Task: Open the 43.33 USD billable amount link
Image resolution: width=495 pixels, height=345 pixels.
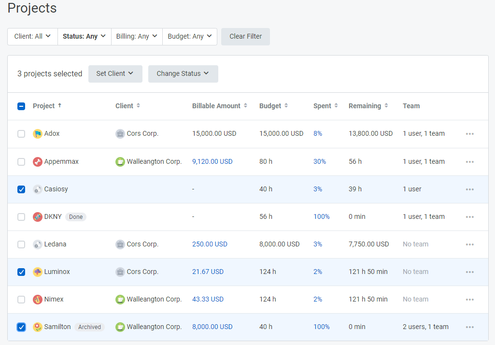Action: 208,299
